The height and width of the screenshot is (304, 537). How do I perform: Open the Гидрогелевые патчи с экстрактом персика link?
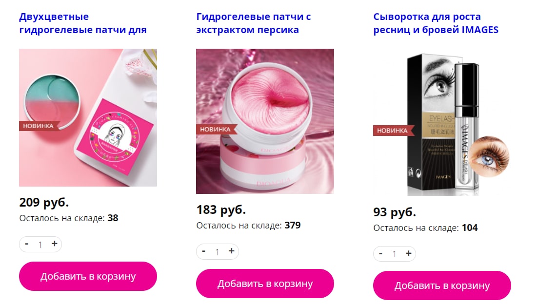254,23
